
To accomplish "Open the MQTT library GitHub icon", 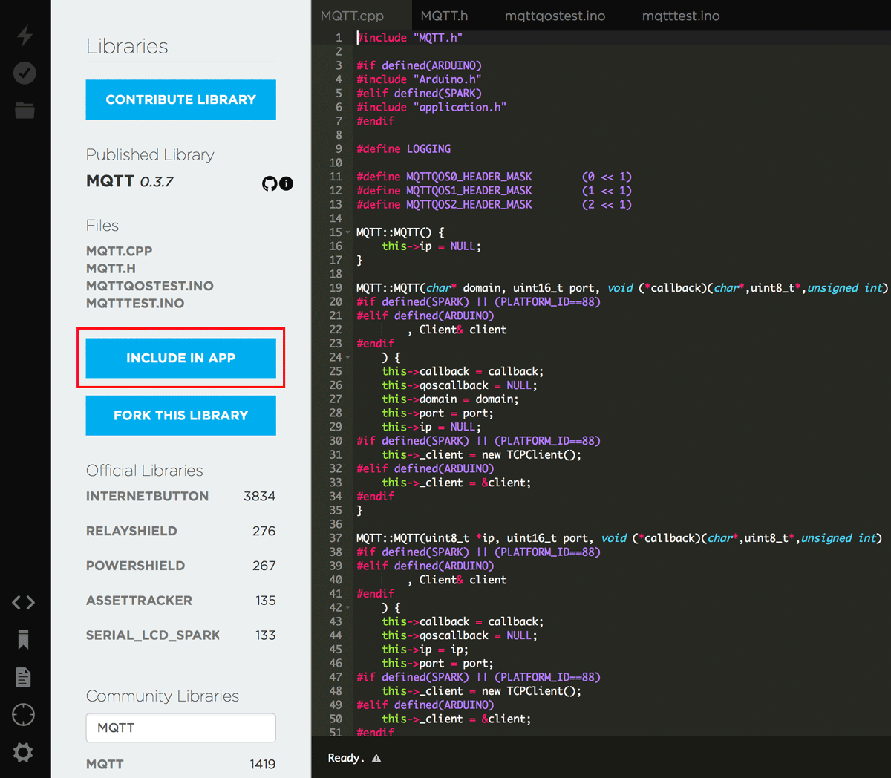I will [x=270, y=183].
